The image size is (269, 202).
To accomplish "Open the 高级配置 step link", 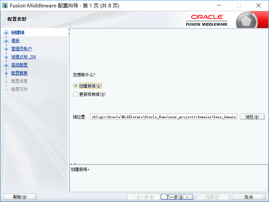I will [x=20, y=65].
